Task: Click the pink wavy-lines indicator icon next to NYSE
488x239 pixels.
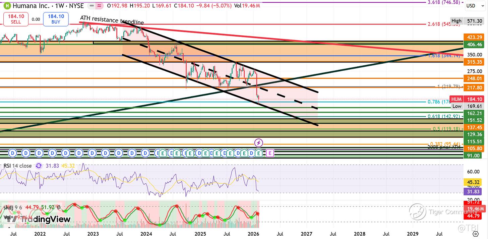Action: [100, 6]
